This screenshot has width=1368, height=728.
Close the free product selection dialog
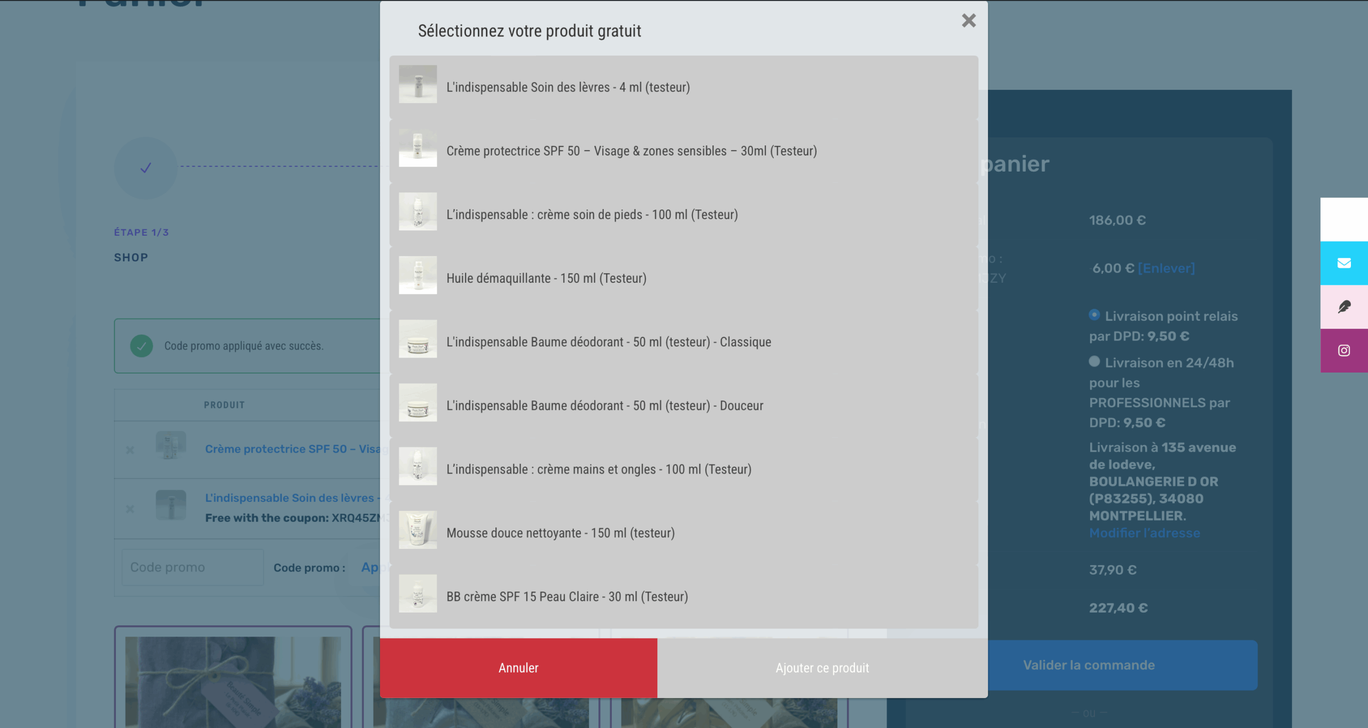[x=968, y=21]
